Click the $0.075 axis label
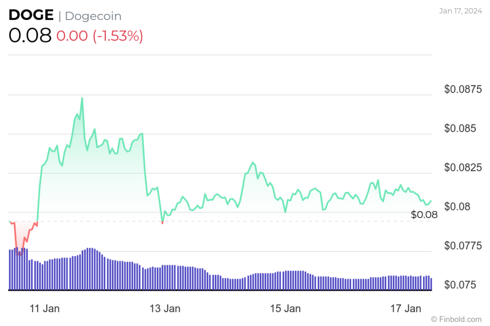The height and width of the screenshot is (326, 490). 460,284
